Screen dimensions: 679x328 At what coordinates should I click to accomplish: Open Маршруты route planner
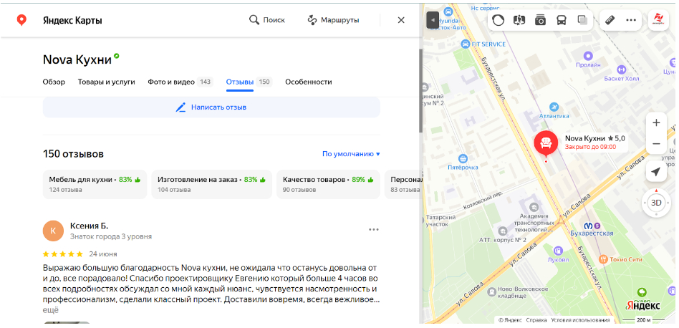(x=334, y=20)
